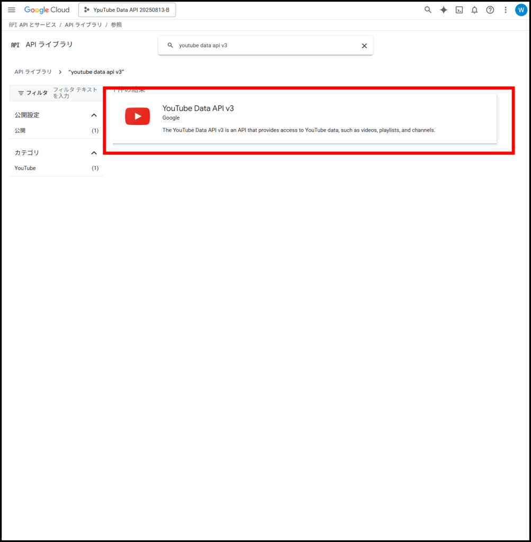Screen dimensions: 531x542
Task: Go to API とサービス breadcrumb
Action: tap(38, 25)
